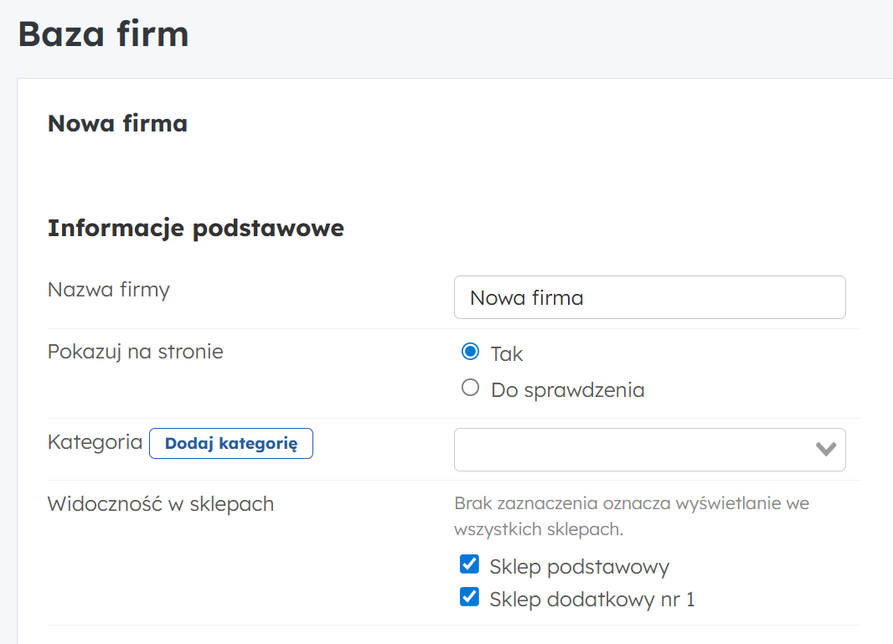The width and height of the screenshot is (893, 644).
Task: Click the chevron arrow icon in Kategoria select
Action: (x=826, y=450)
